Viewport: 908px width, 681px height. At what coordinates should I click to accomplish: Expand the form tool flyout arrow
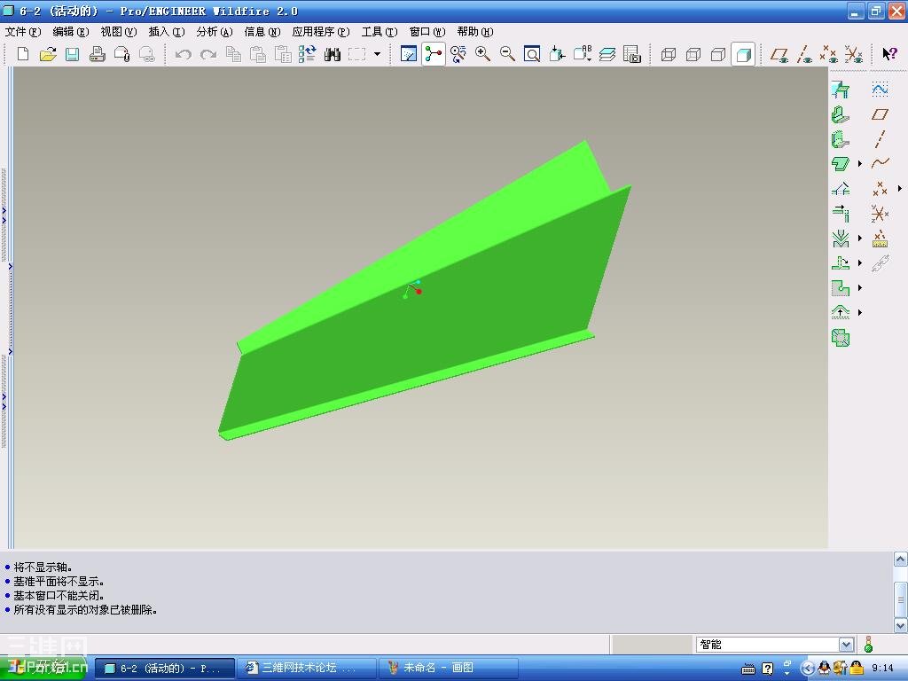[x=860, y=313]
